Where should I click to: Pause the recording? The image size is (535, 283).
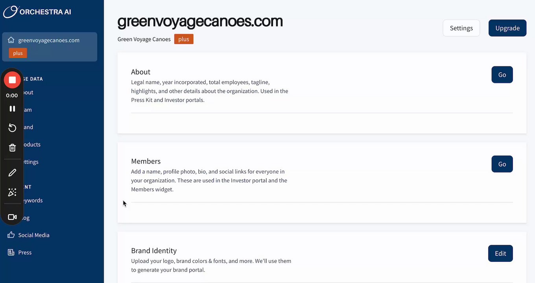click(12, 109)
